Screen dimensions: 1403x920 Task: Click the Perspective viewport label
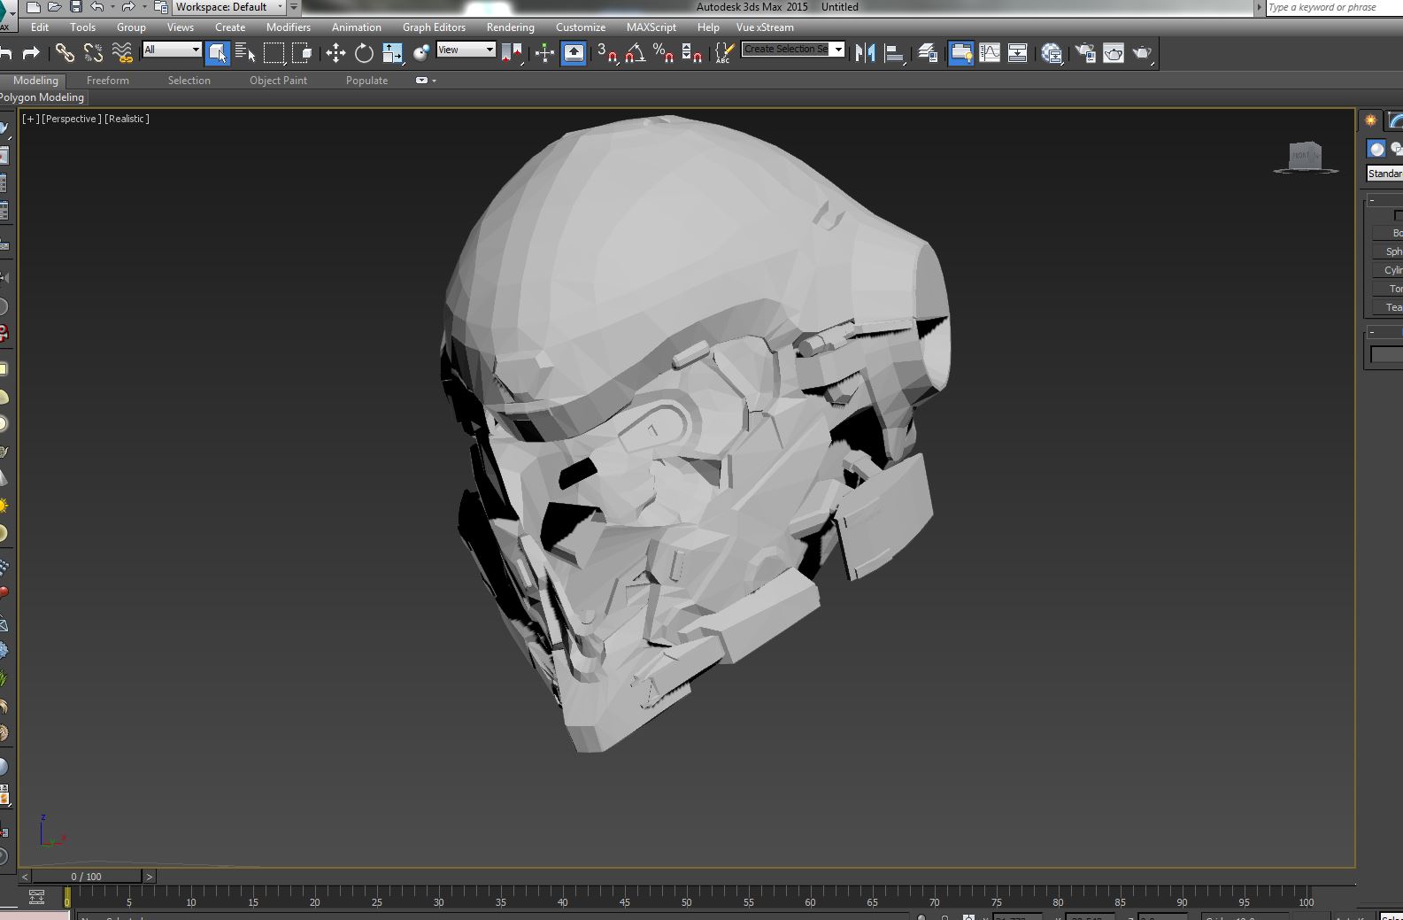tap(72, 119)
